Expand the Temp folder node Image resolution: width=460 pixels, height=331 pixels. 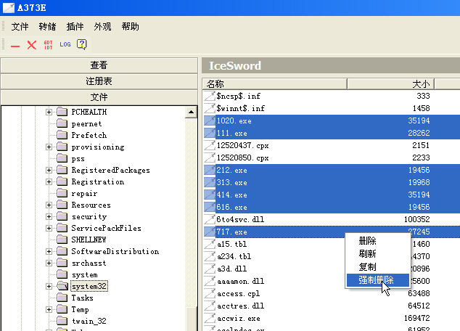coord(49,309)
